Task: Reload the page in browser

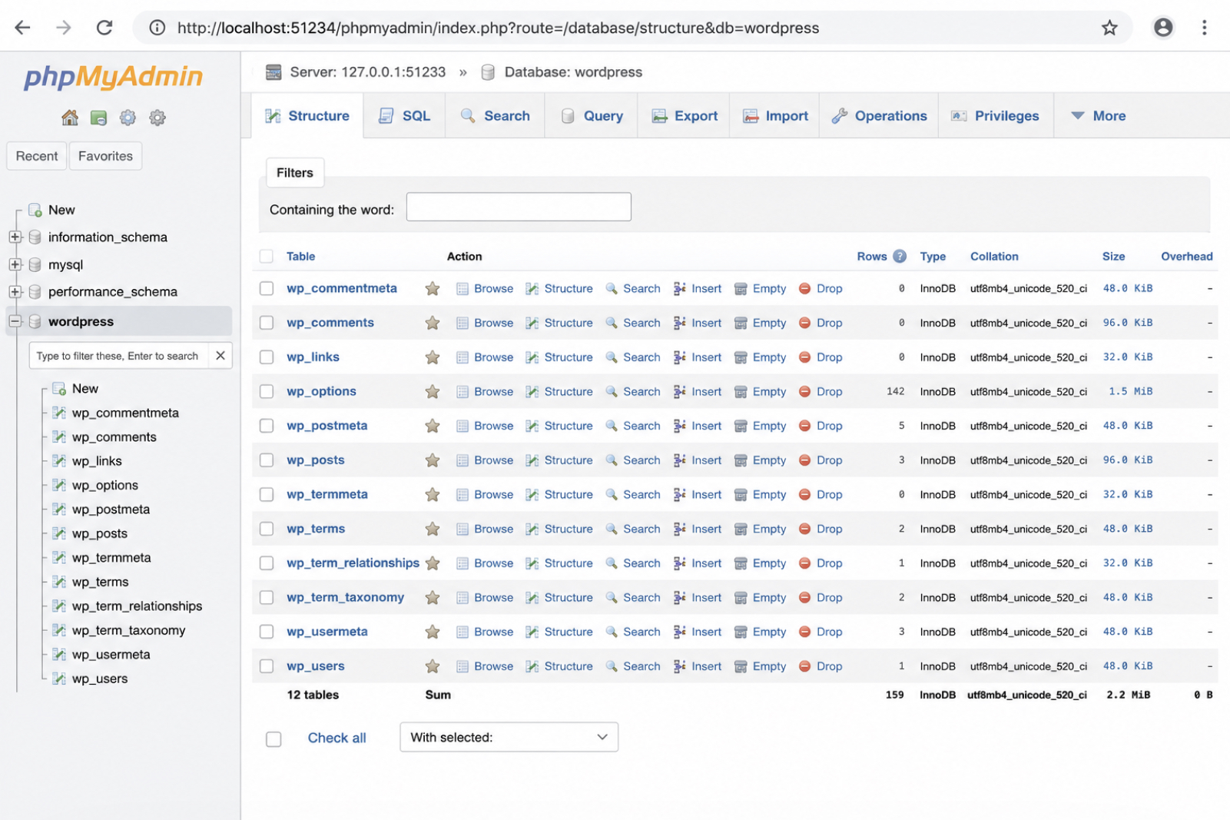Action: point(104,28)
